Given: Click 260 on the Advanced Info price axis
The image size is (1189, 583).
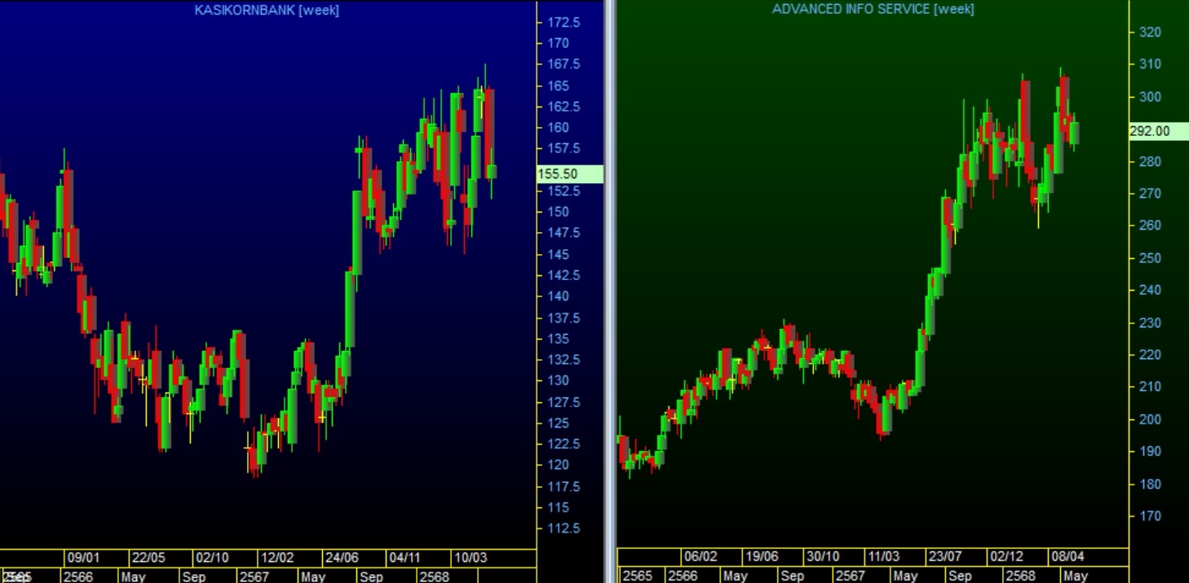Looking at the screenshot, I should [x=1150, y=226].
